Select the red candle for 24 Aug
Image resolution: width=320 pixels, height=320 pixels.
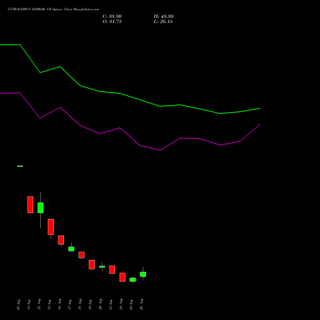pyautogui.click(x=122, y=277)
